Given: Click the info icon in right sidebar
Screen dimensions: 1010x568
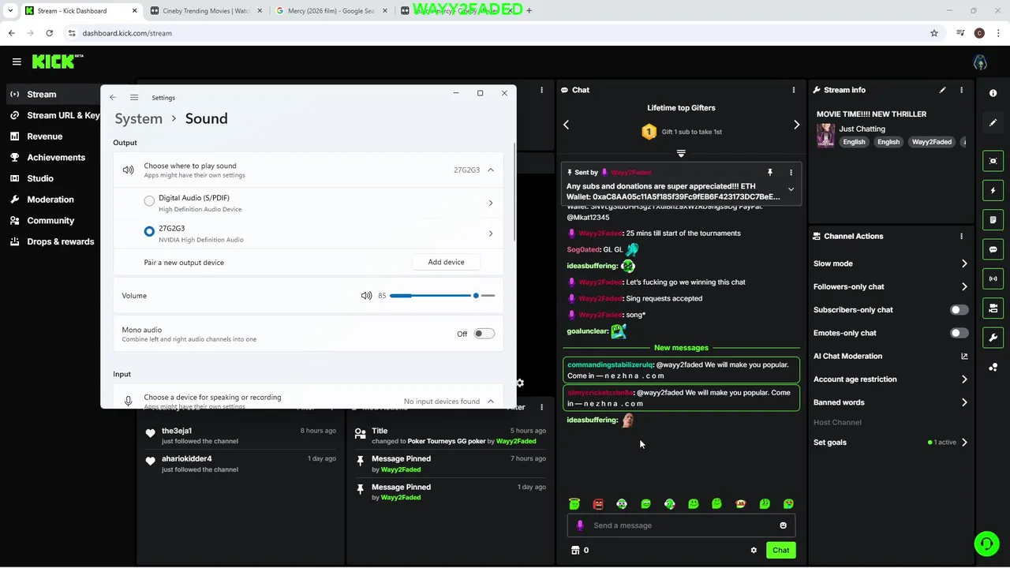Looking at the screenshot, I should pos(993,93).
